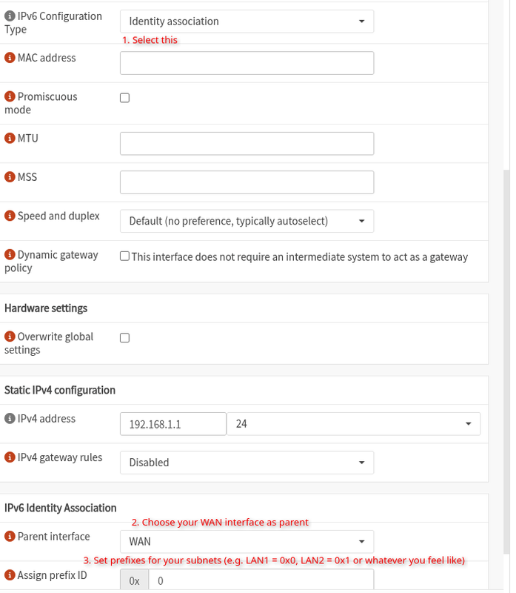Click the info icon beside MSS
This screenshot has height=593, width=516.
coord(10,176)
